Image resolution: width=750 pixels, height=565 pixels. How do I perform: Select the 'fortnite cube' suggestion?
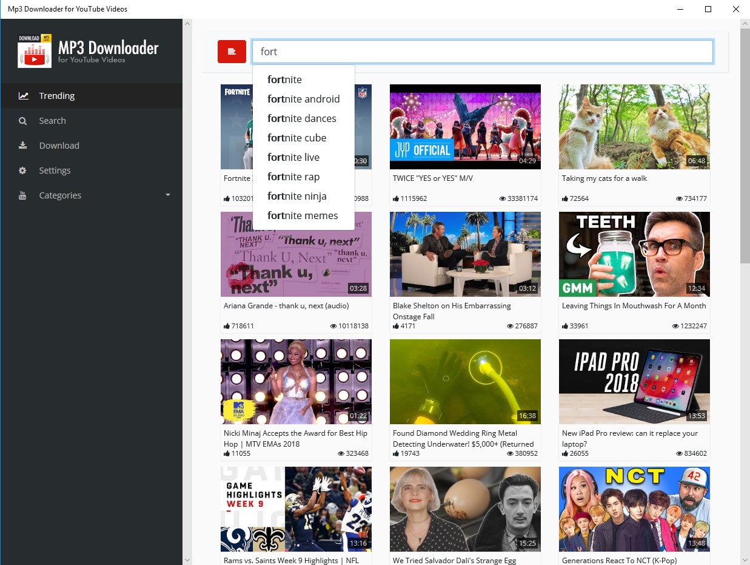[304, 138]
